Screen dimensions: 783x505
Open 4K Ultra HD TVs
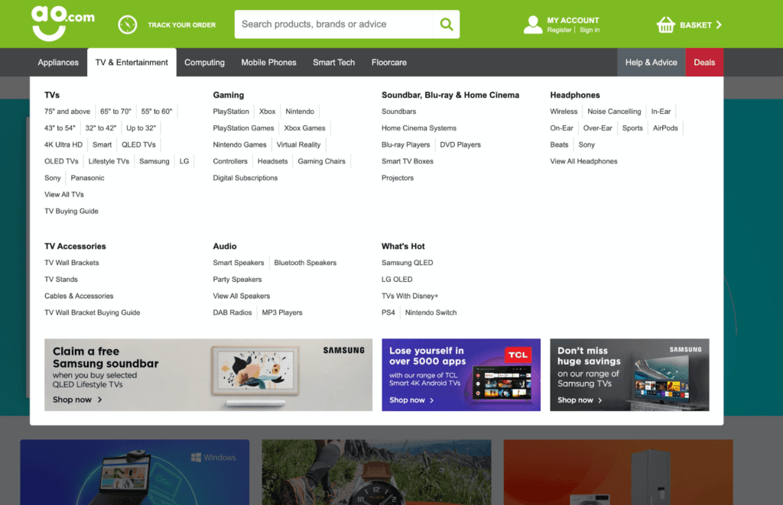[63, 144]
